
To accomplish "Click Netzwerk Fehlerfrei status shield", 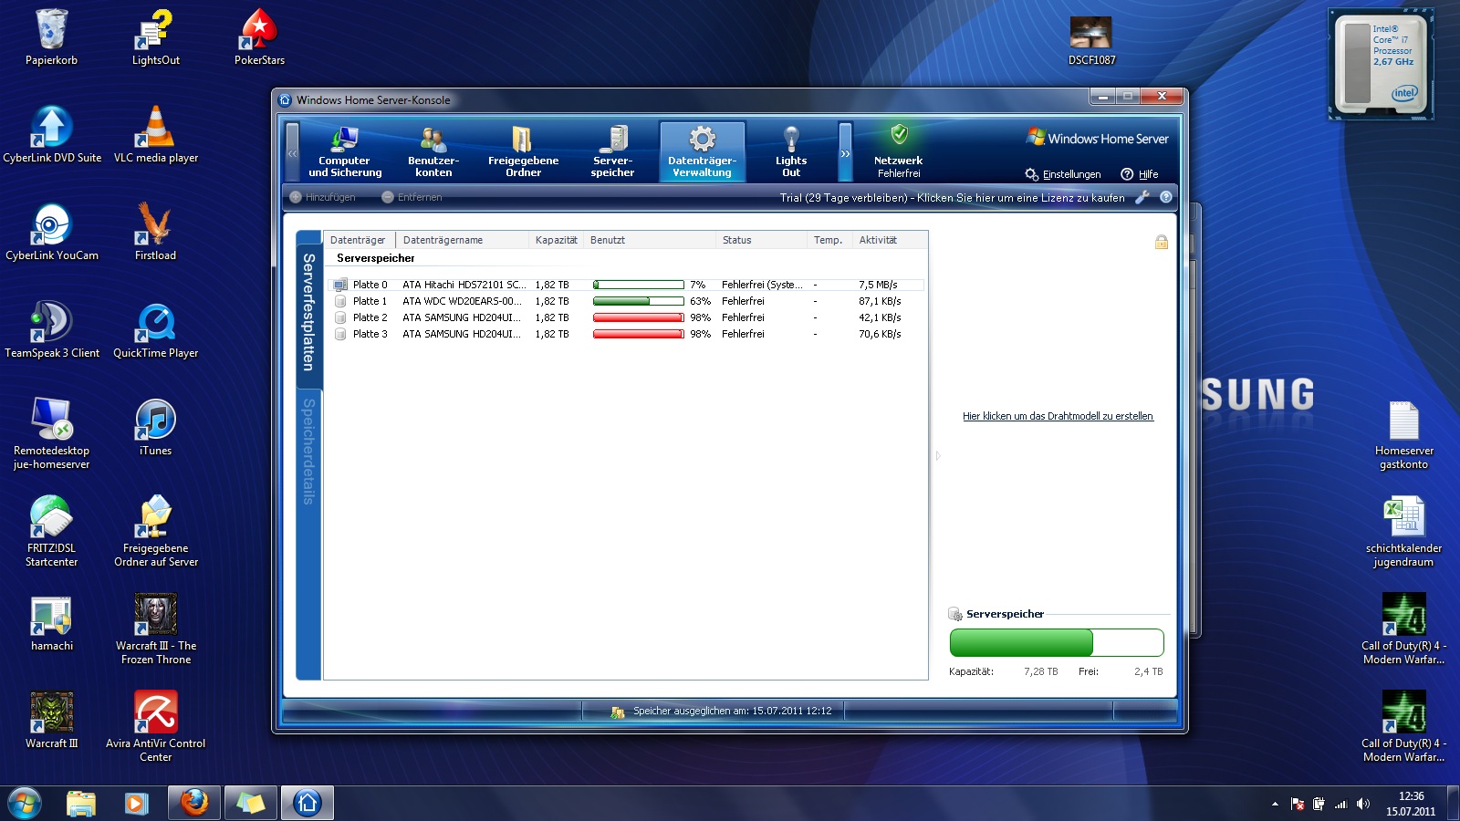I will coord(899,151).
